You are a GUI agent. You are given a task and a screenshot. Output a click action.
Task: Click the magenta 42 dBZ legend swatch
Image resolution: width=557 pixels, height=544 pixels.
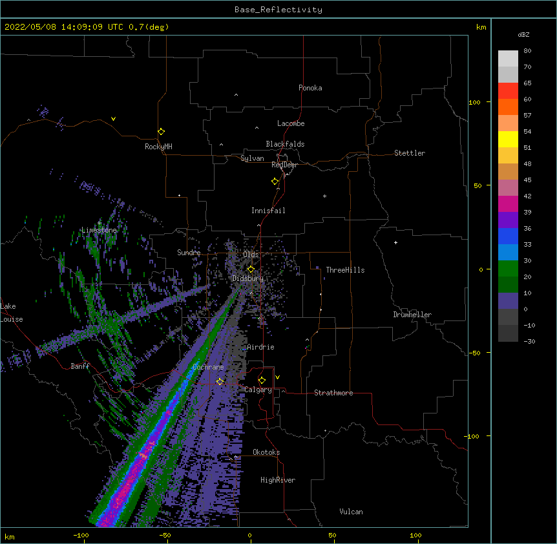[x=508, y=204]
